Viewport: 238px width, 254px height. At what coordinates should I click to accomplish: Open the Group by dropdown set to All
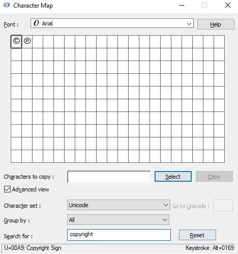[x=118, y=220]
